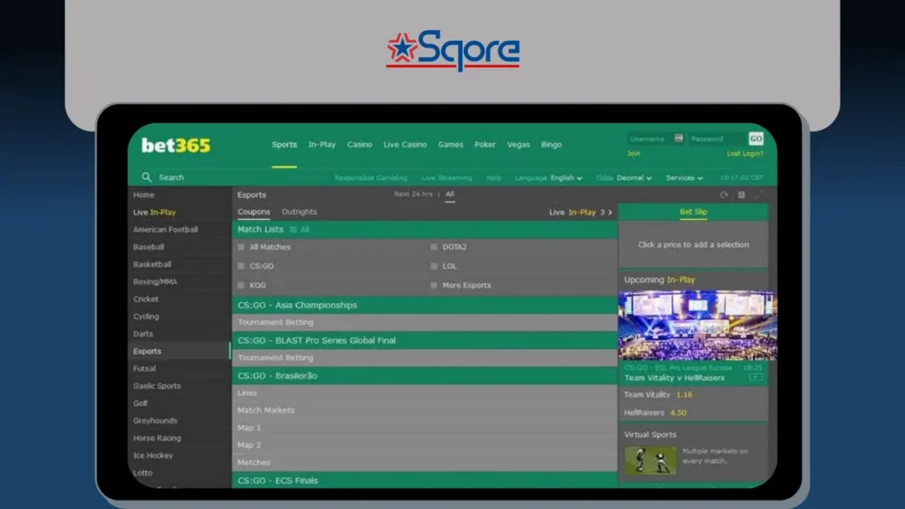Select the Next 24 hrs filter
The width and height of the screenshot is (905, 509).
(414, 194)
